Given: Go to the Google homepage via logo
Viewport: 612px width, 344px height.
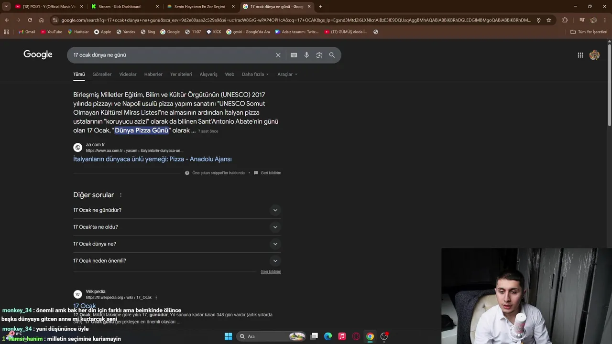Looking at the screenshot, I should tap(38, 54).
